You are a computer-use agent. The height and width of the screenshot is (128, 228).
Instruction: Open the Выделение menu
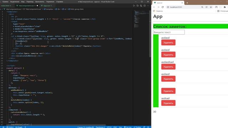pyautogui.click(x=15, y=2)
